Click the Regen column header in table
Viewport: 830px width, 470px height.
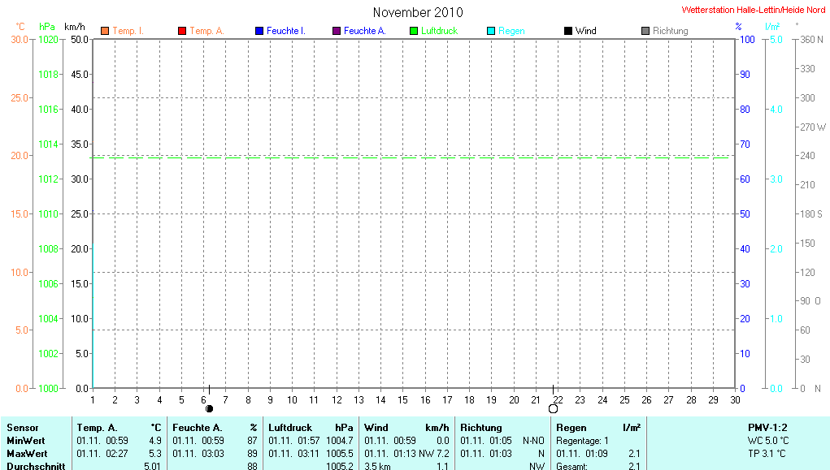[571, 427]
